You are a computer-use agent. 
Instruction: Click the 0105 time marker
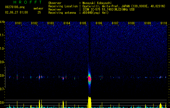click(83, 23)
